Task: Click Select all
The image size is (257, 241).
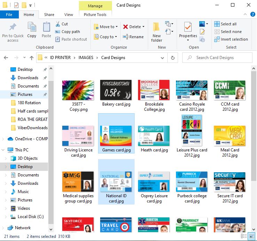Action: point(225,24)
